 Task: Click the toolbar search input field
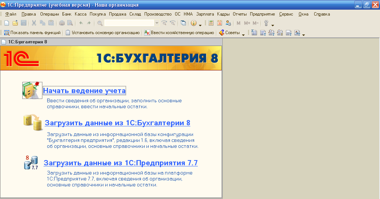coord(129,23)
